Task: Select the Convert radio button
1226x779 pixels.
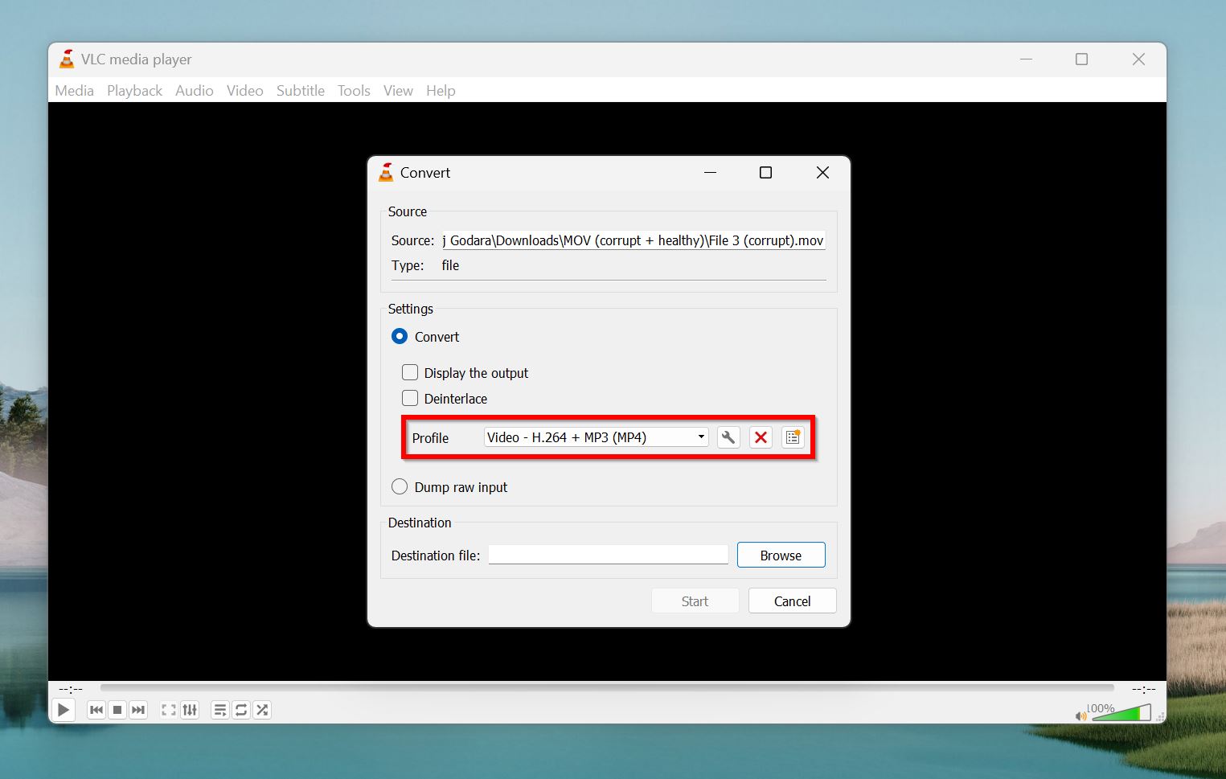Action: (400, 336)
